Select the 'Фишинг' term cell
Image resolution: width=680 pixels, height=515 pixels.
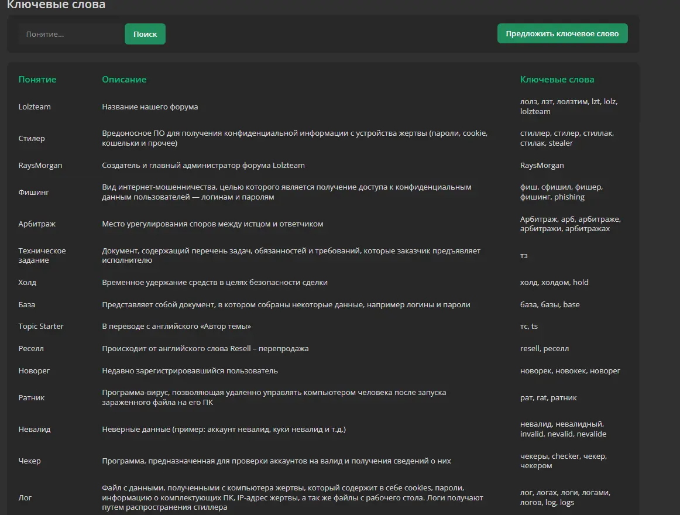33,192
